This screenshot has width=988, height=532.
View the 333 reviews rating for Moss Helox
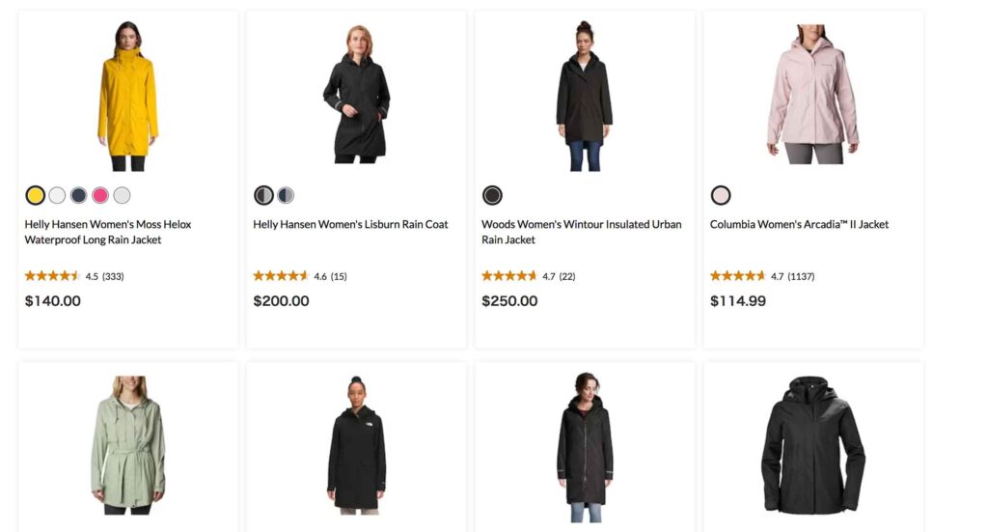coord(74,276)
